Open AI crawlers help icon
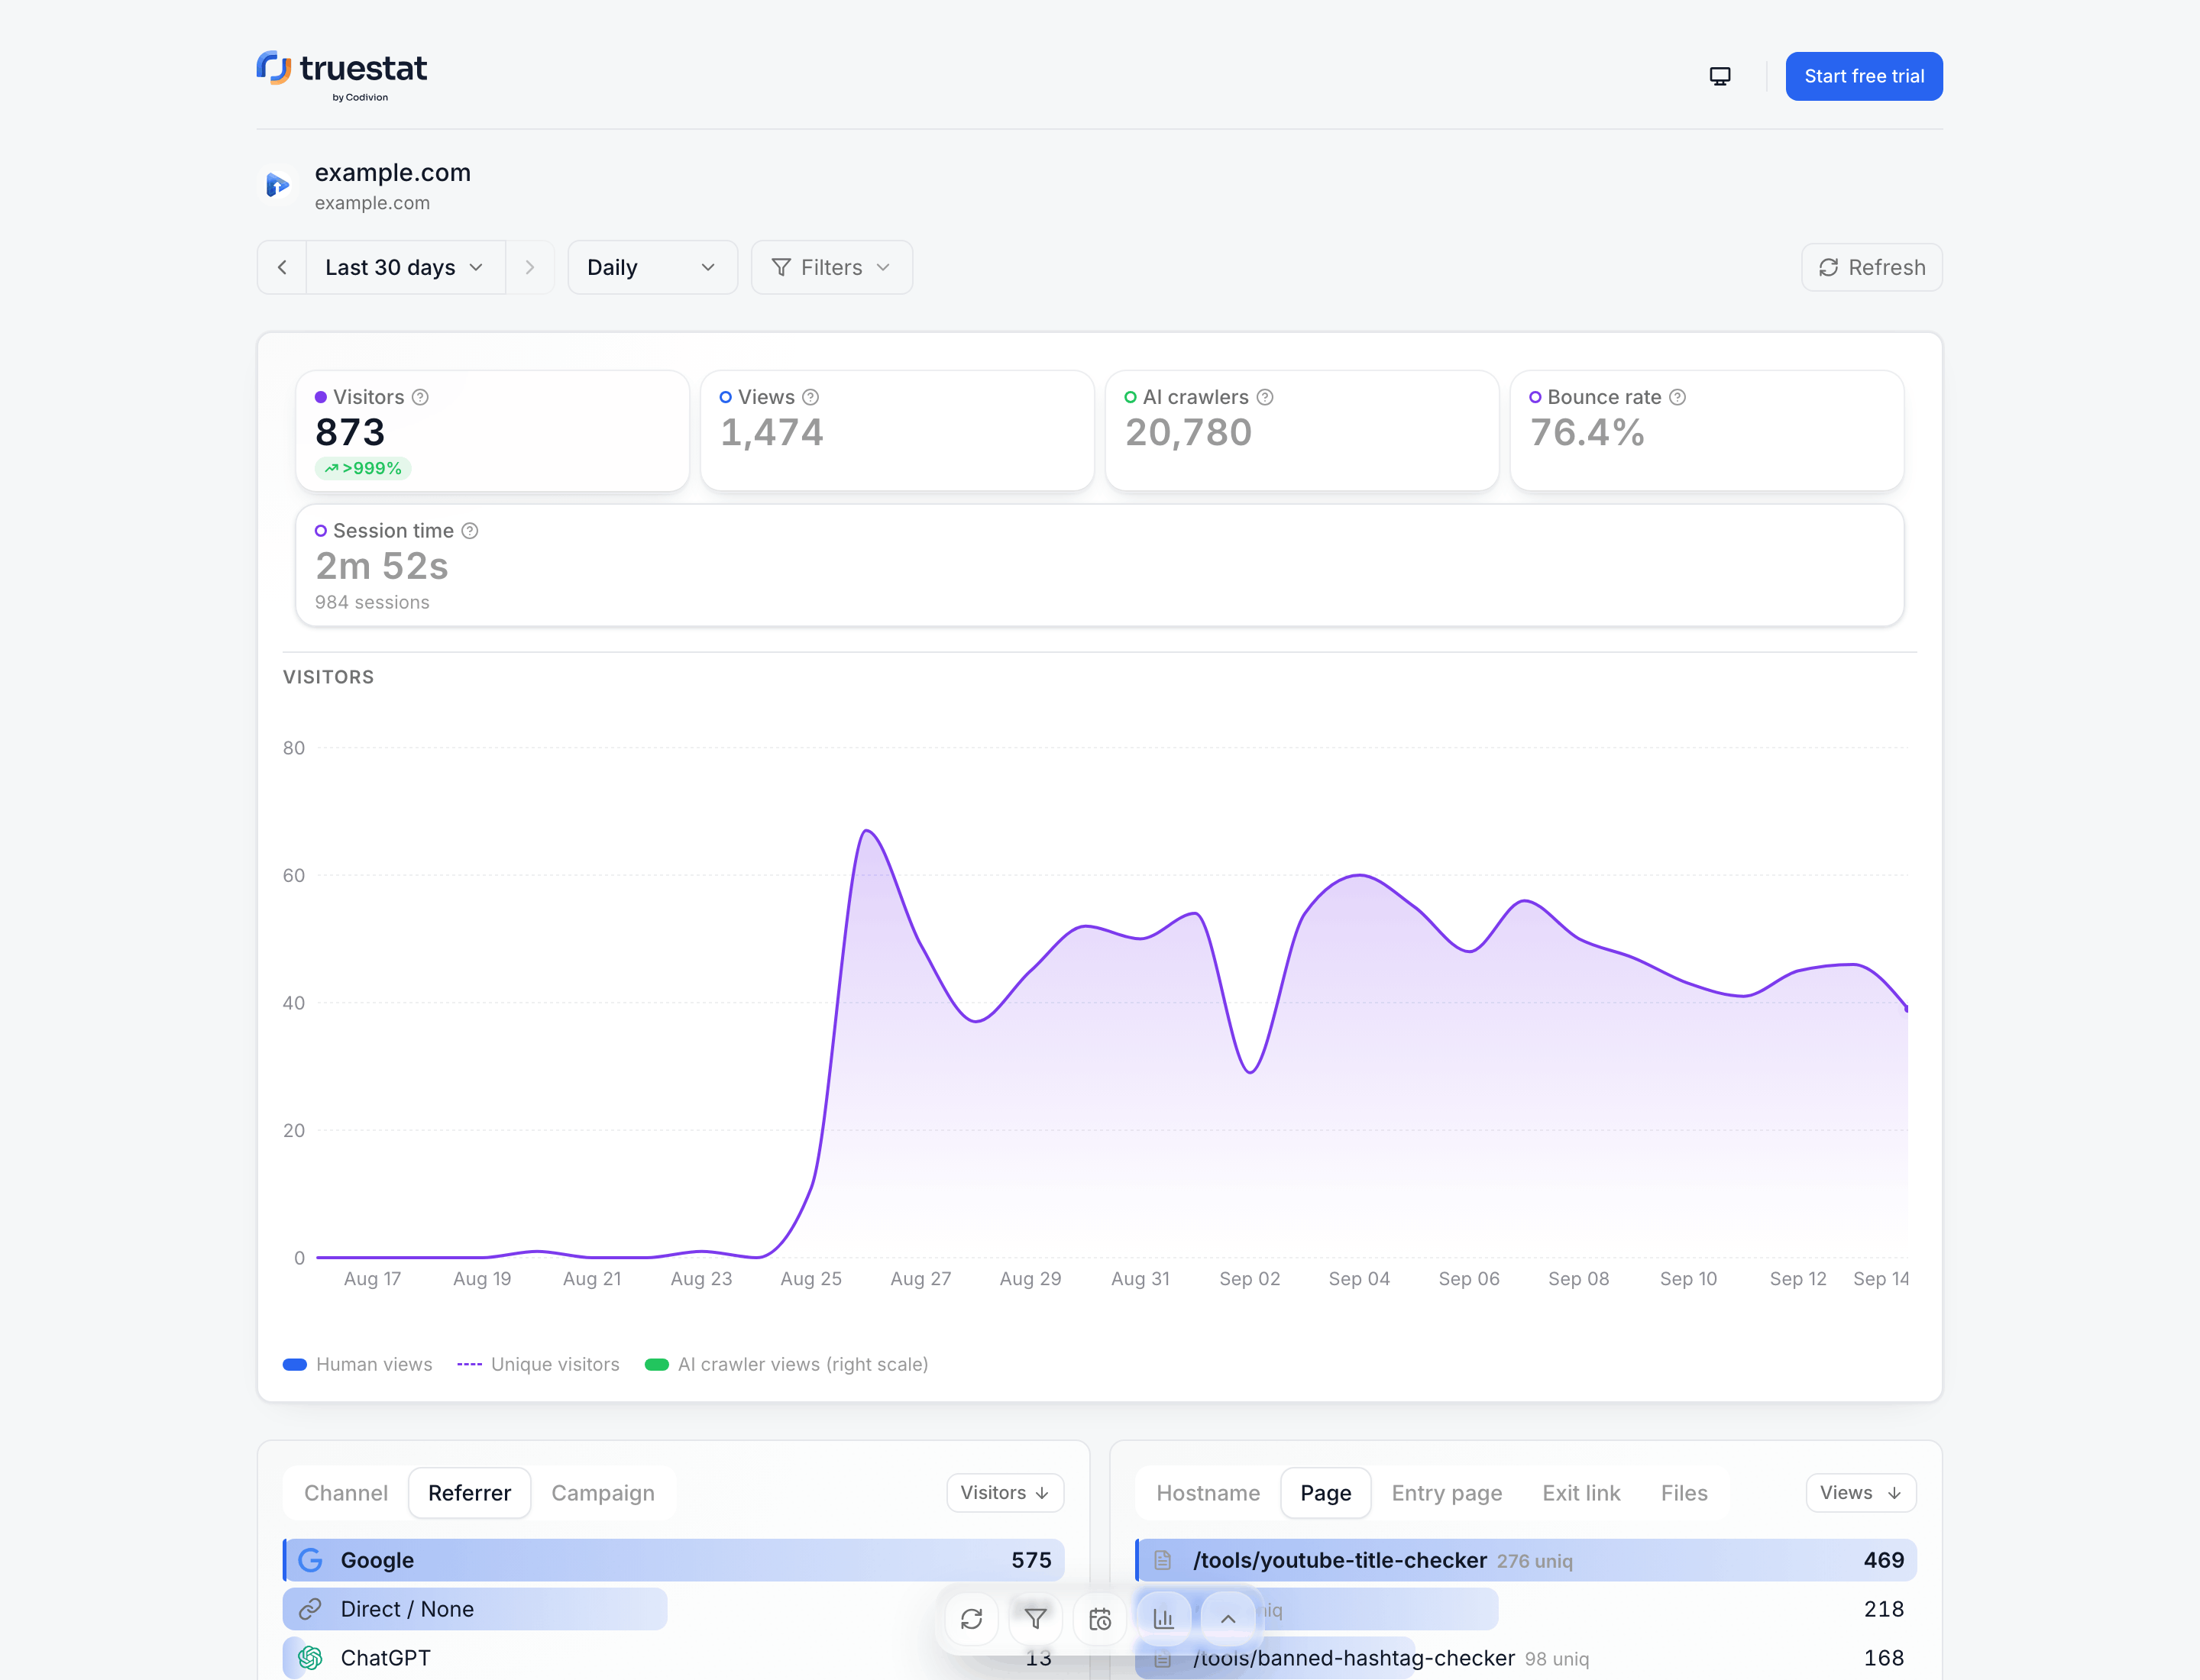Screen dimensions: 2200x1680 [x=1264, y=397]
